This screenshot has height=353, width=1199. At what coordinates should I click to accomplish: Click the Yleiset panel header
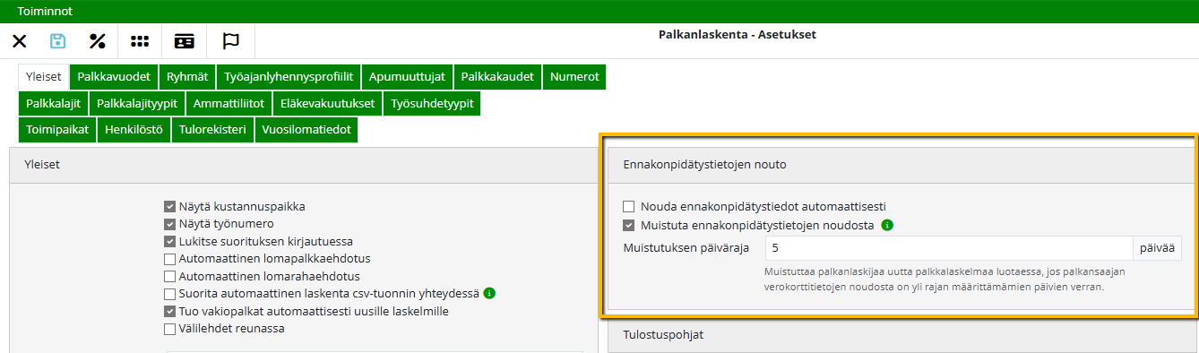point(303,166)
